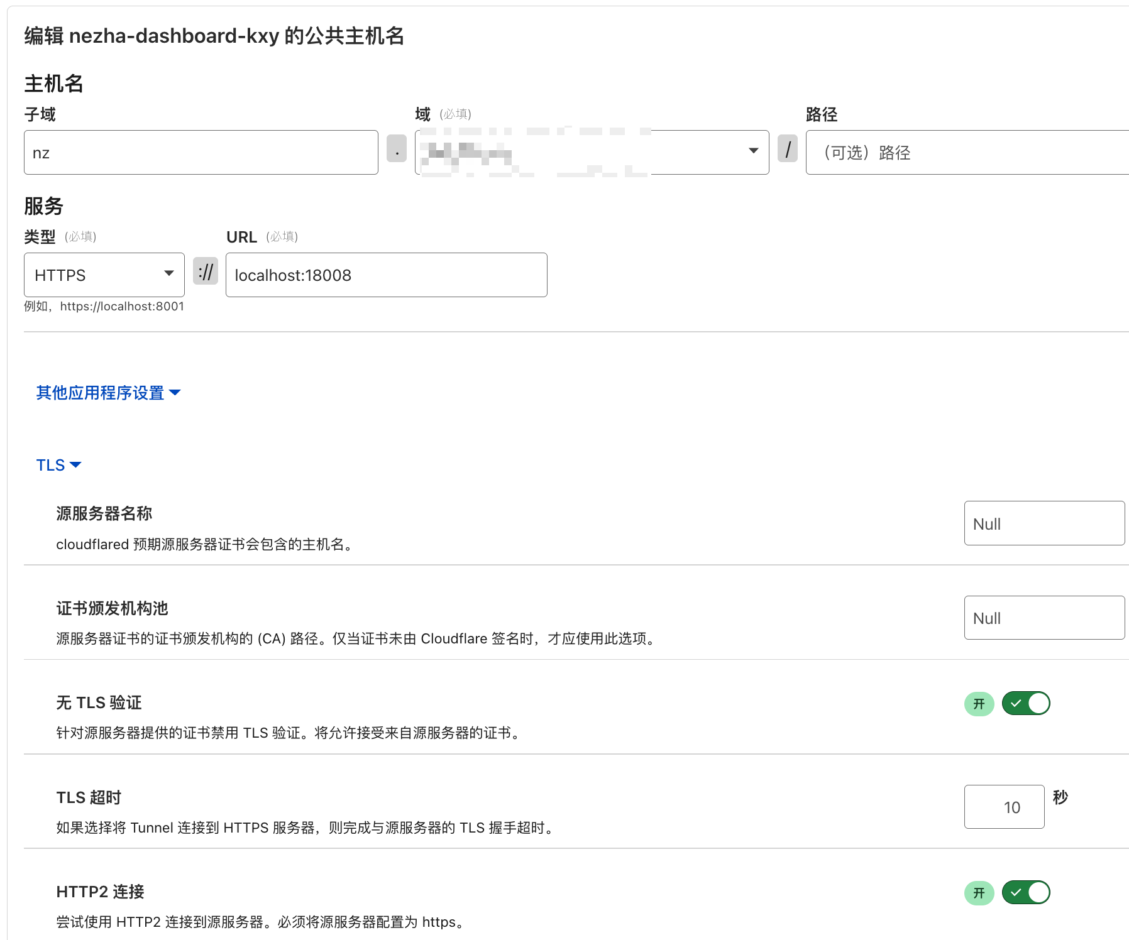This screenshot has height=940, width=1129.
Task: Click the 其他应用程序设置 caret arrow
Action: tap(175, 393)
